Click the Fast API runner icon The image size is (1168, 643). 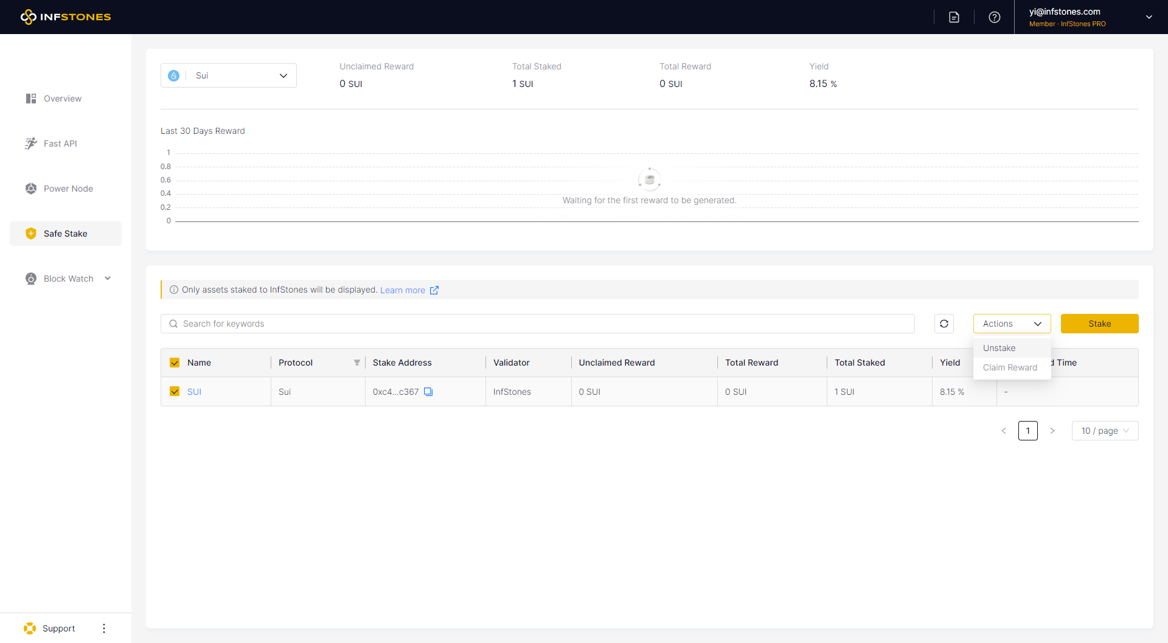point(31,144)
